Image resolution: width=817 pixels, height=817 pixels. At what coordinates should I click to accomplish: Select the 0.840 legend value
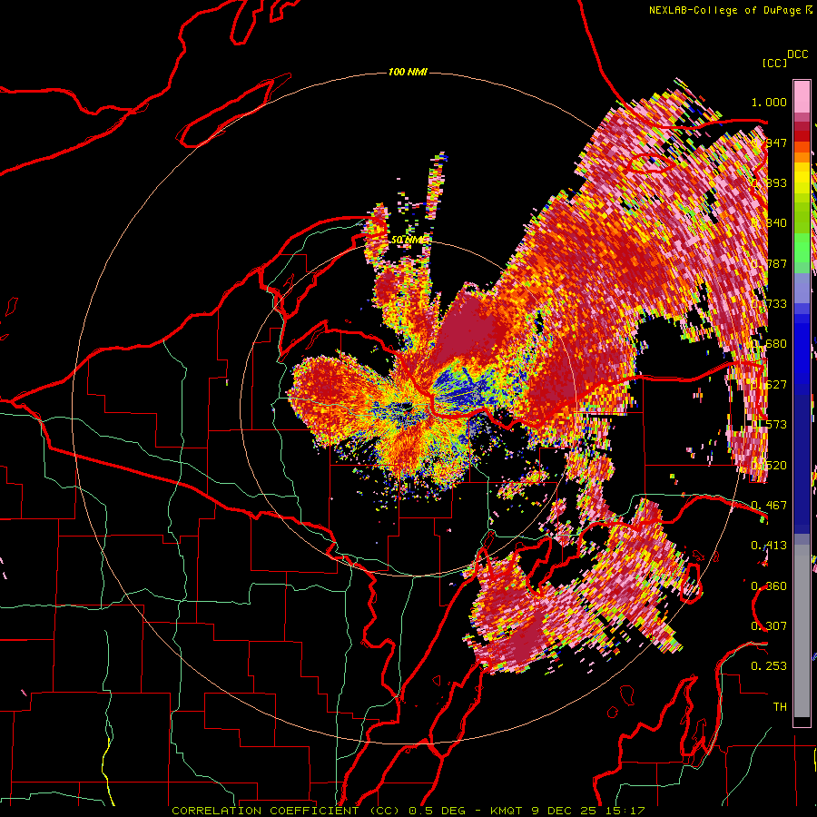[x=769, y=223]
